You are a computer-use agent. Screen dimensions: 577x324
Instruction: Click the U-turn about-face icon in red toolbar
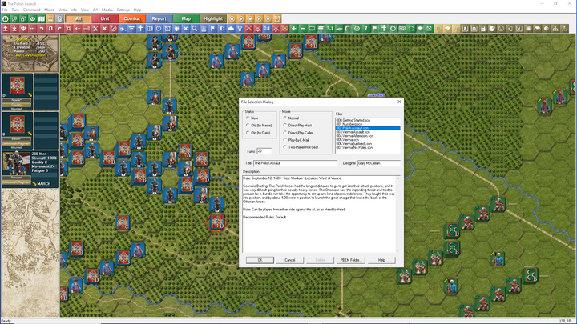(x=50, y=28)
